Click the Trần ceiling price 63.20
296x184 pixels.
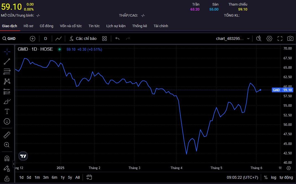coord(195,9)
